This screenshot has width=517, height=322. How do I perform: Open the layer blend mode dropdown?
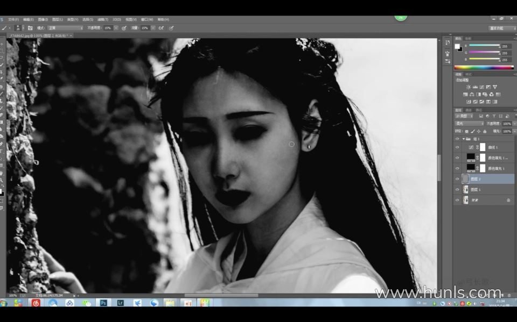point(469,124)
